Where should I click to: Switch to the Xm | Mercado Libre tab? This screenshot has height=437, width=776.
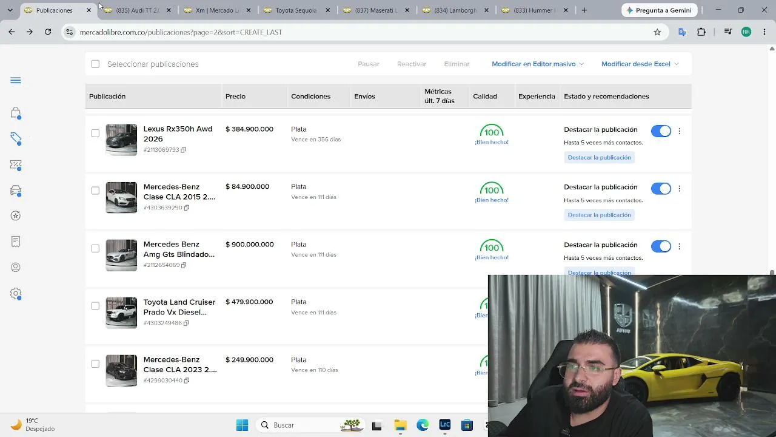(x=216, y=10)
